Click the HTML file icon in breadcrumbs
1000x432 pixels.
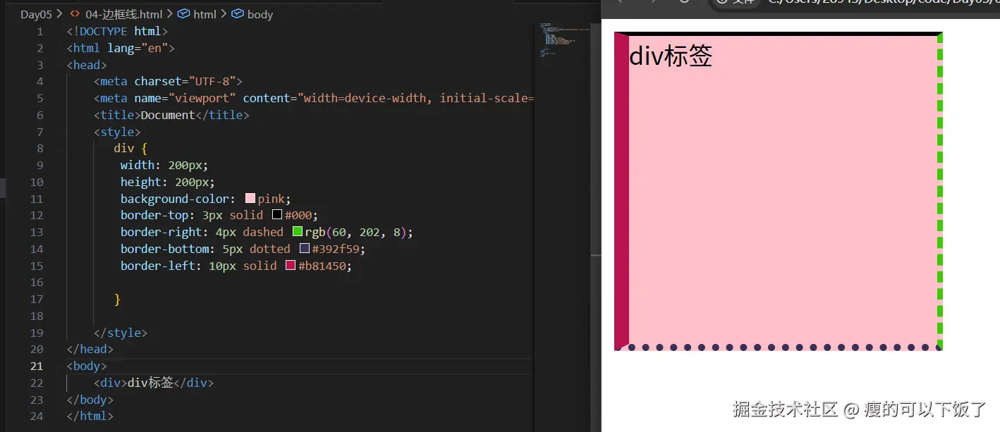pyautogui.click(x=75, y=14)
